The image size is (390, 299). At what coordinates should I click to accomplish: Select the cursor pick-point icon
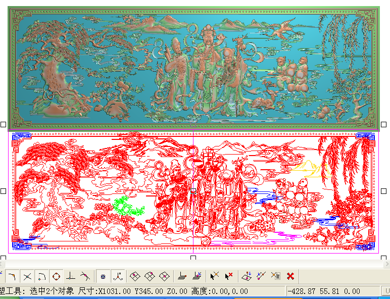(x=214, y=276)
